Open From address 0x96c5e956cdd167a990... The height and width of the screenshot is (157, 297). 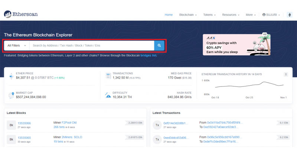coord(225,137)
